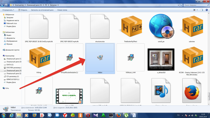
Task: Open Локальный диск (C:) in sidebar
Action: coord(14,59)
